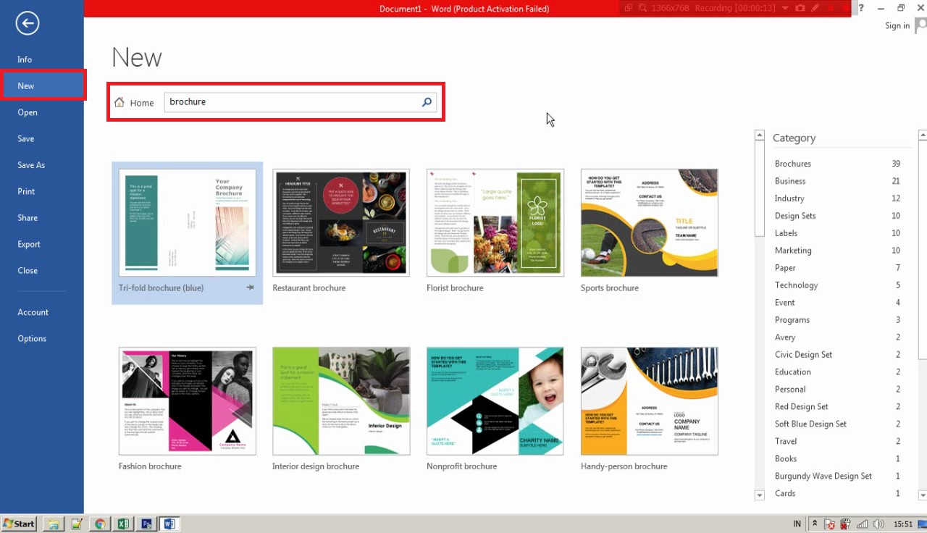Open Word Options
Screen dimensions: 927x533
pyautogui.click(x=32, y=339)
